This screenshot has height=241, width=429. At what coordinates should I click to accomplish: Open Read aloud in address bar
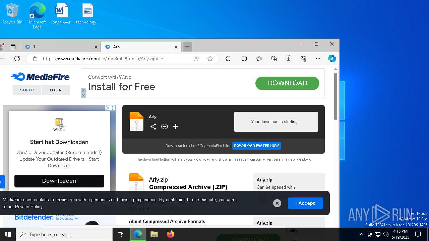pos(197,59)
